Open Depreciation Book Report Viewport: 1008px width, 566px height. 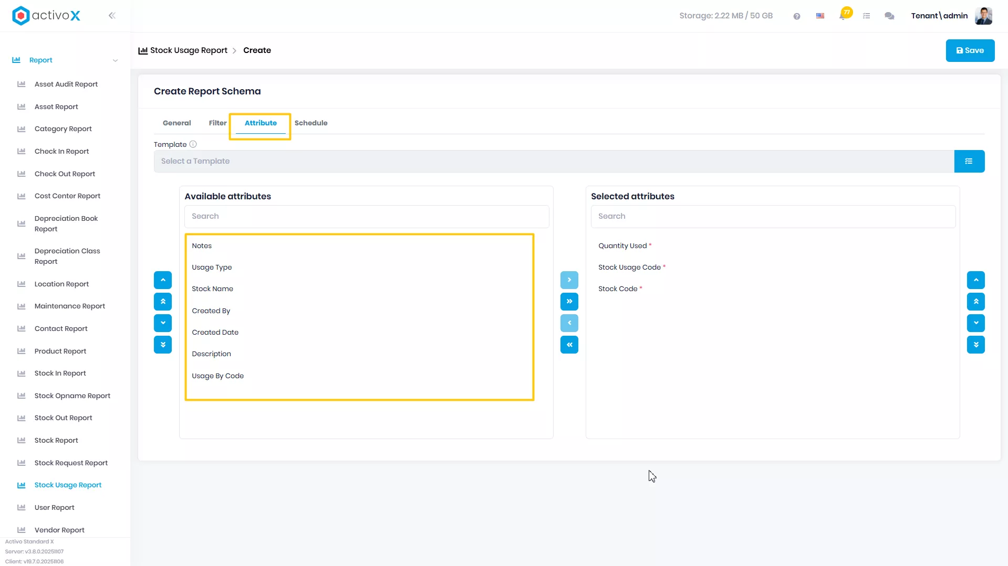[66, 224]
